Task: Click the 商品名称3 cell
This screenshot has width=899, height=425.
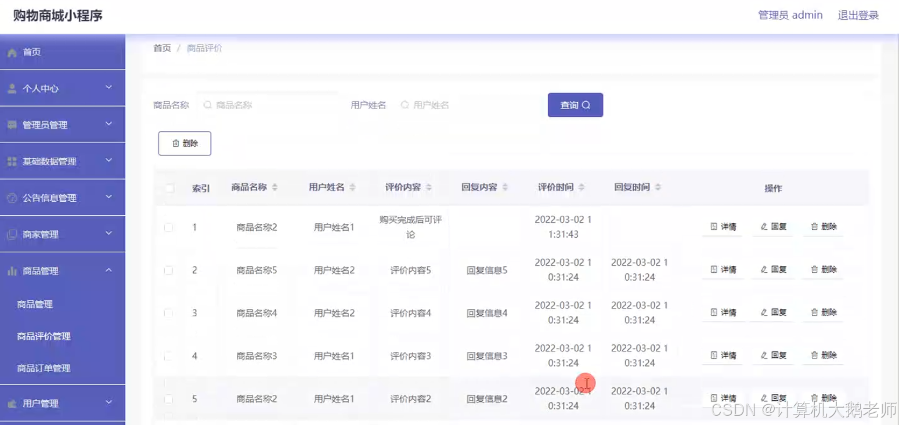Action: point(257,356)
